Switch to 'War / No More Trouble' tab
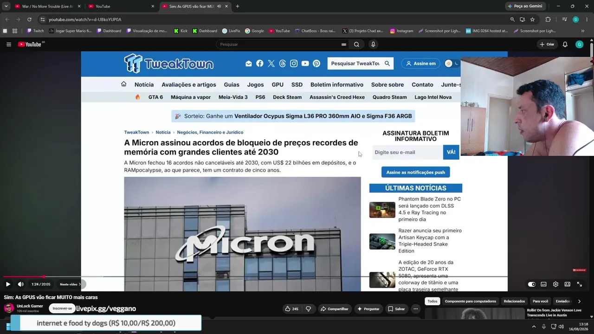Image resolution: width=594 pixels, height=334 pixels. coord(47,6)
